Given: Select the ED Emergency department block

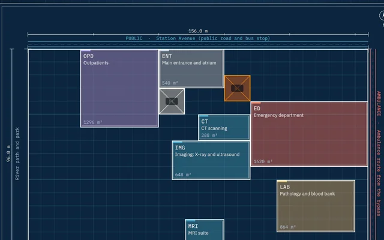Looking at the screenshot, I should 310,134.
